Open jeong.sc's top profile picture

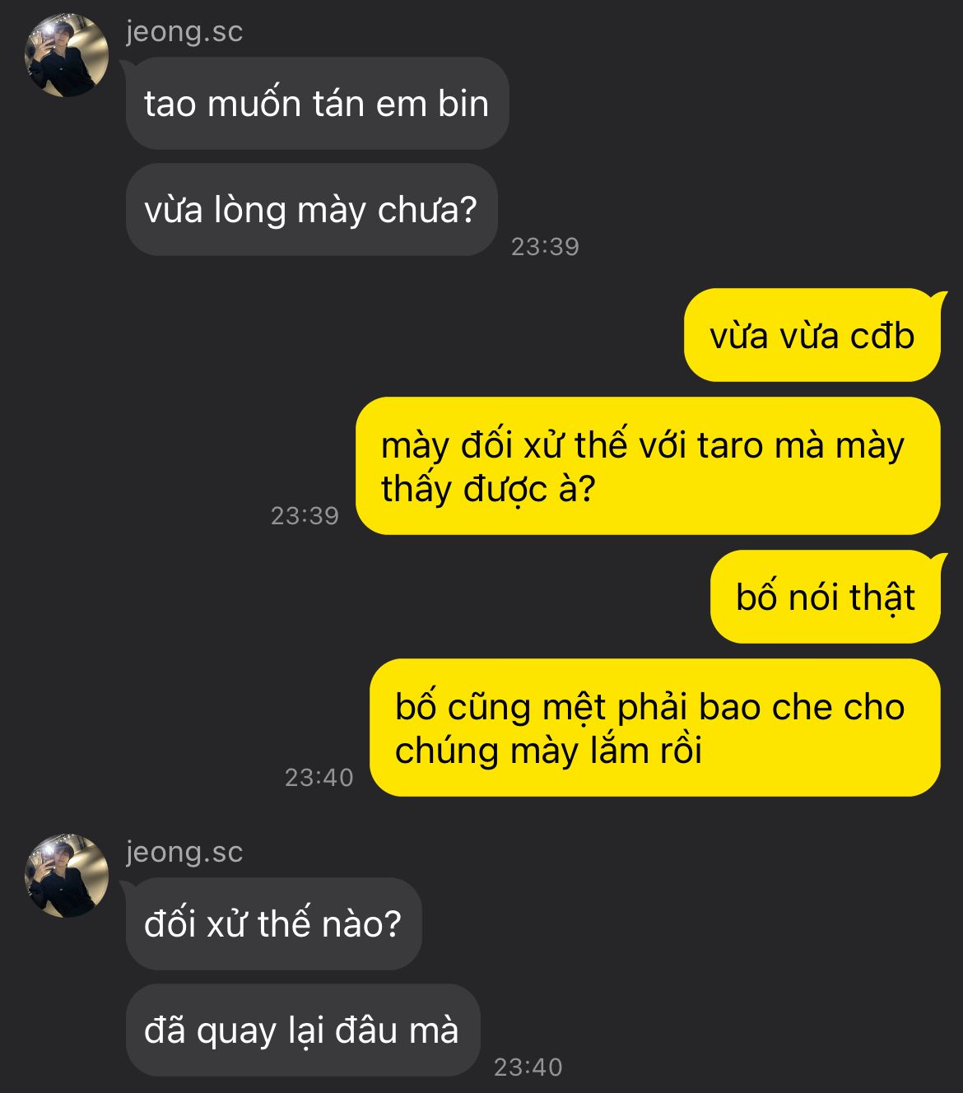(67, 56)
